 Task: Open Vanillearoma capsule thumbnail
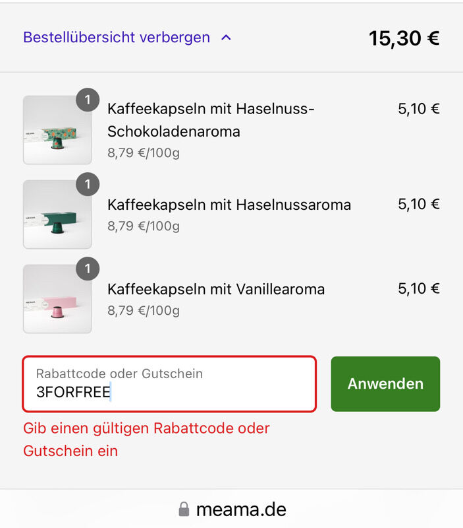57,299
